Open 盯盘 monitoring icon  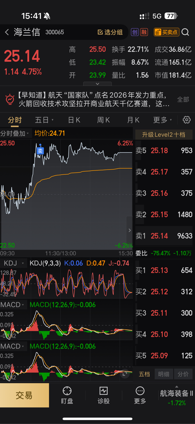[67, 395]
